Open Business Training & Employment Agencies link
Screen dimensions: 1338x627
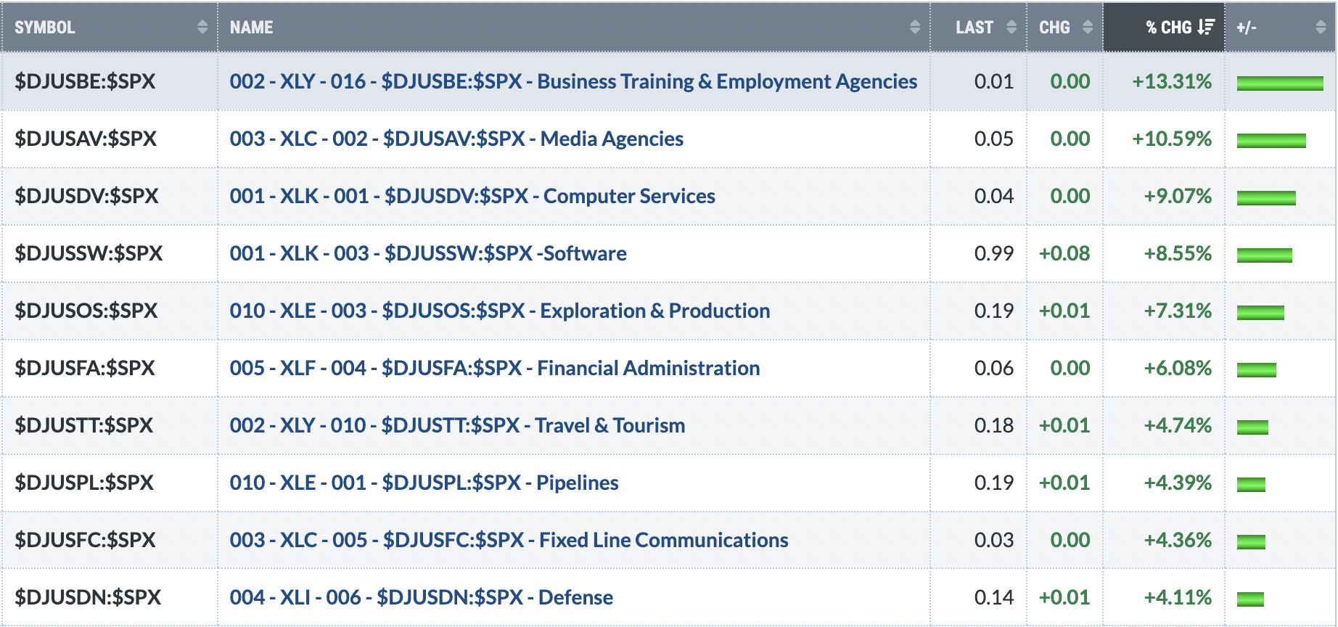point(573,81)
